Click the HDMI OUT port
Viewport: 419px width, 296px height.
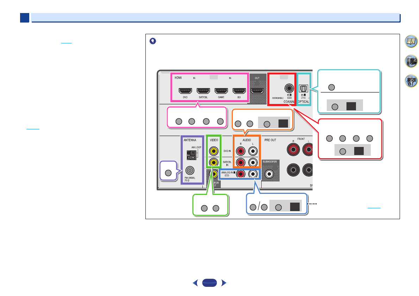(258, 91)
